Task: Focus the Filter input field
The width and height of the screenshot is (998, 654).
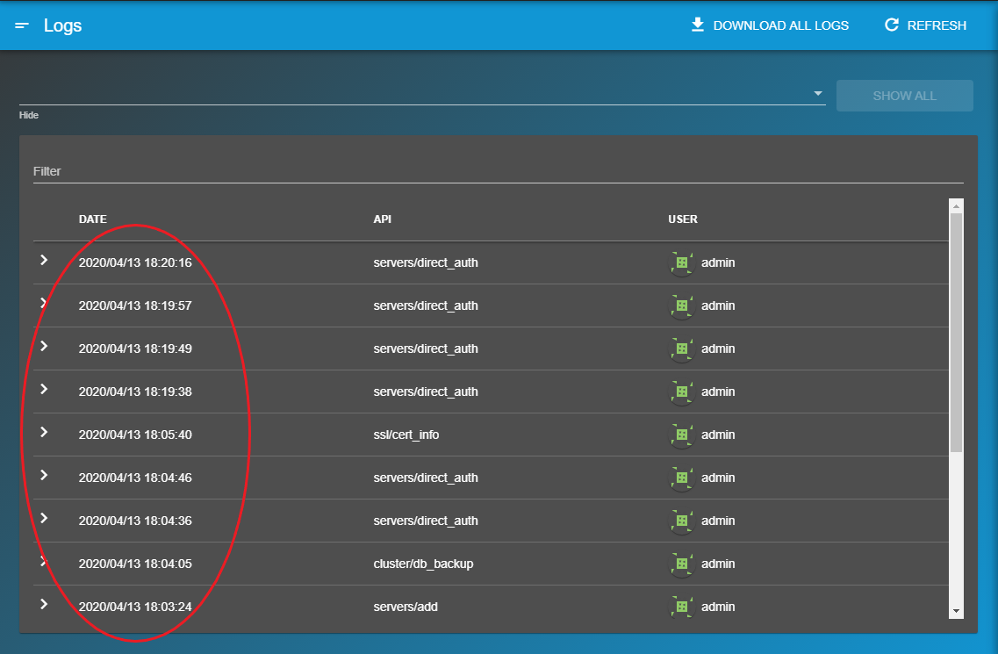Action: (498, 171)
